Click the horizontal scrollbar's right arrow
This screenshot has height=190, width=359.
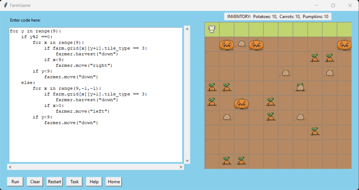tap(181, 167)
